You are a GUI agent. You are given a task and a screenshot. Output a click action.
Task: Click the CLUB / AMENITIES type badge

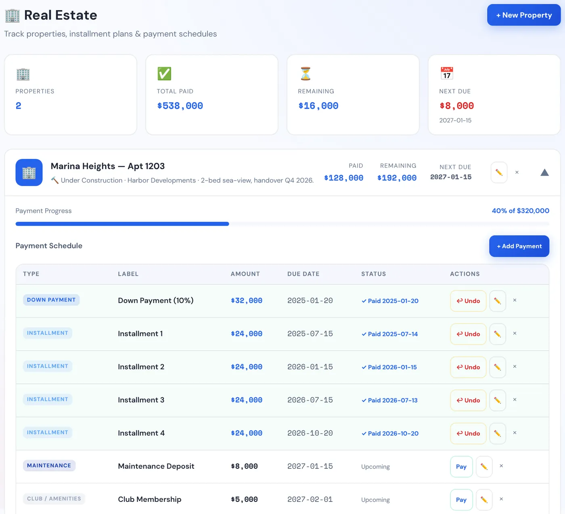point(54,499)
